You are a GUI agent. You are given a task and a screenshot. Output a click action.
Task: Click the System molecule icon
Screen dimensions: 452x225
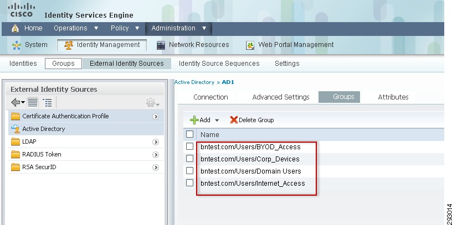pyautogui.click(x=17, y=45)
